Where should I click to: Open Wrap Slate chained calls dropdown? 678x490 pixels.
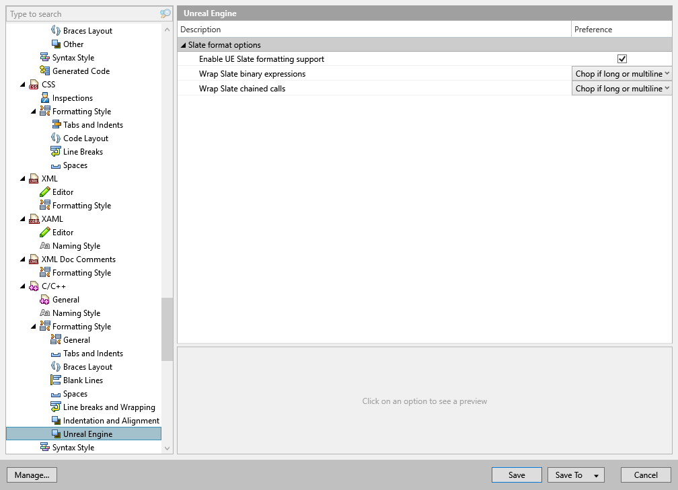pos(622,89)
